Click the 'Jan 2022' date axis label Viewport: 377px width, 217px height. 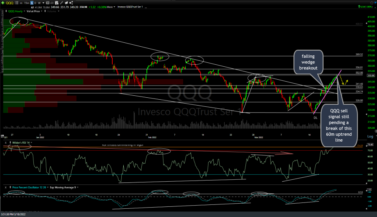[x=40, y=137]
